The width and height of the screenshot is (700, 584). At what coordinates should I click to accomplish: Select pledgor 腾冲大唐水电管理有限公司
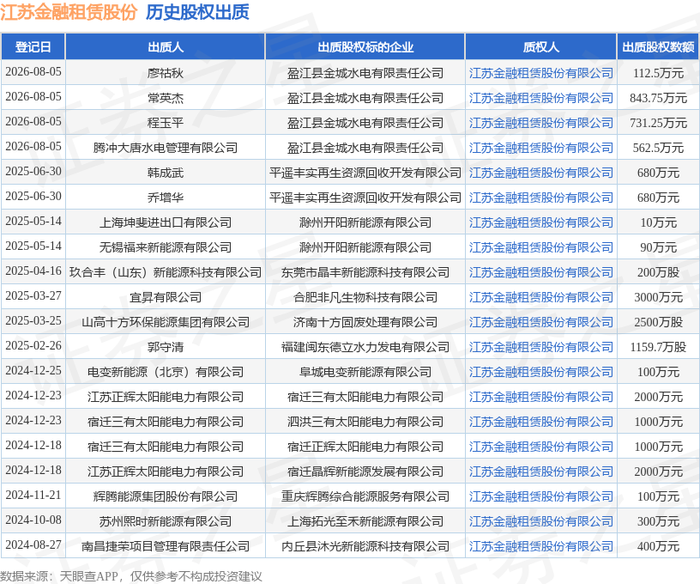166,148
